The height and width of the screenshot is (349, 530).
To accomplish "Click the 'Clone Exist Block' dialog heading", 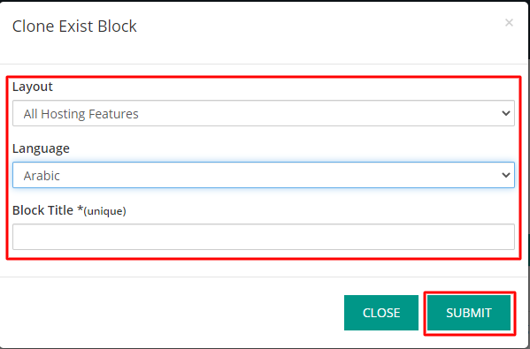I will (x=74, y=26).
